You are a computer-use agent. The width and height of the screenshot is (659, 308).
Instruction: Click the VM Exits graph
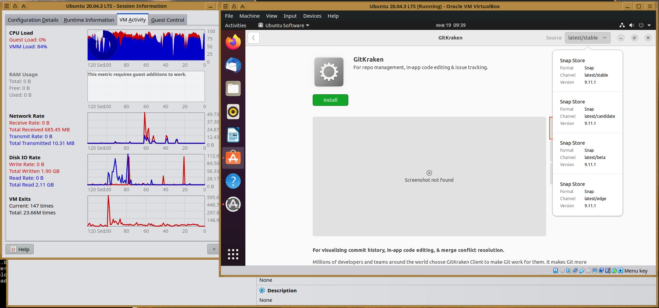click(146, 211)
